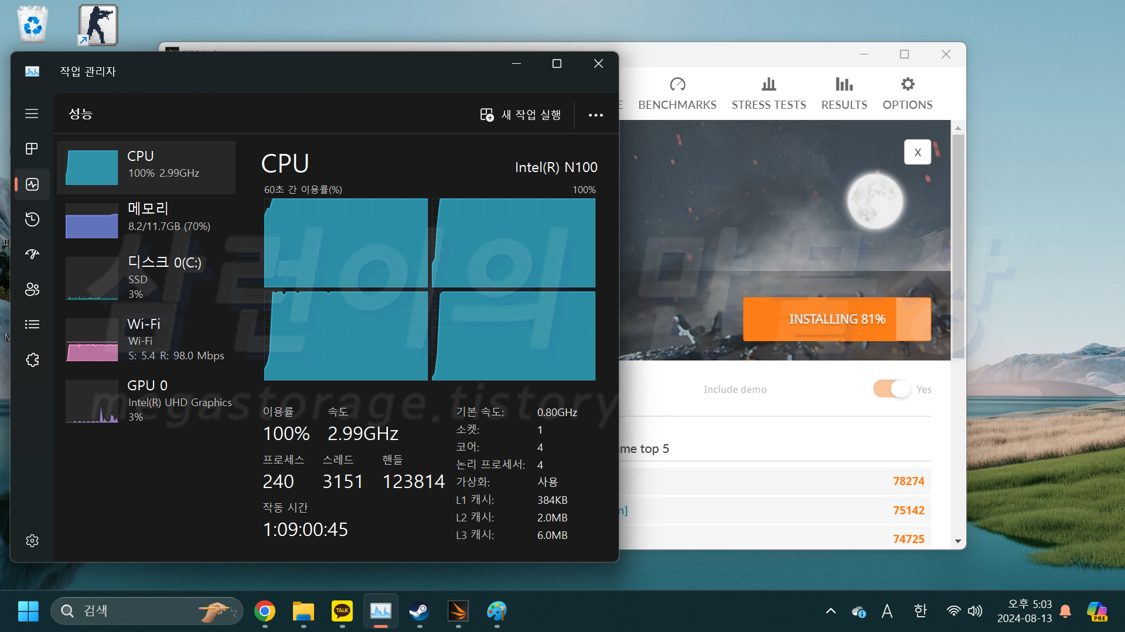Open Startup apps icon in Task Manager sidebar

[x=32, y=254]
